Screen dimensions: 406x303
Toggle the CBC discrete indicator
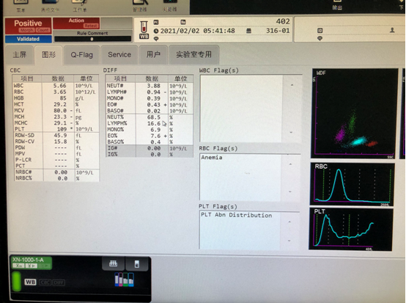45,282
